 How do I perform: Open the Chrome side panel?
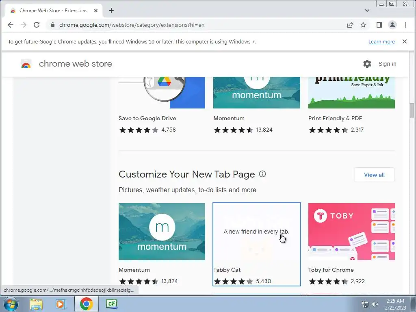pos(379,25)
